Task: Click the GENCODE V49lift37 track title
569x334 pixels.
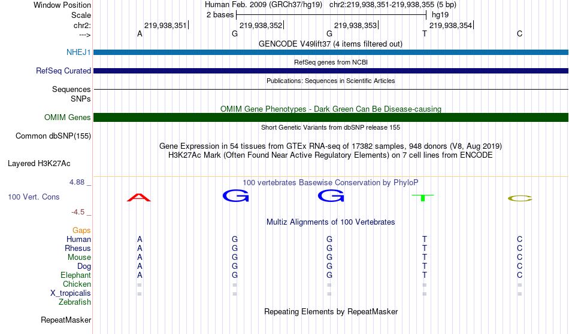Action: coord(331,44)
